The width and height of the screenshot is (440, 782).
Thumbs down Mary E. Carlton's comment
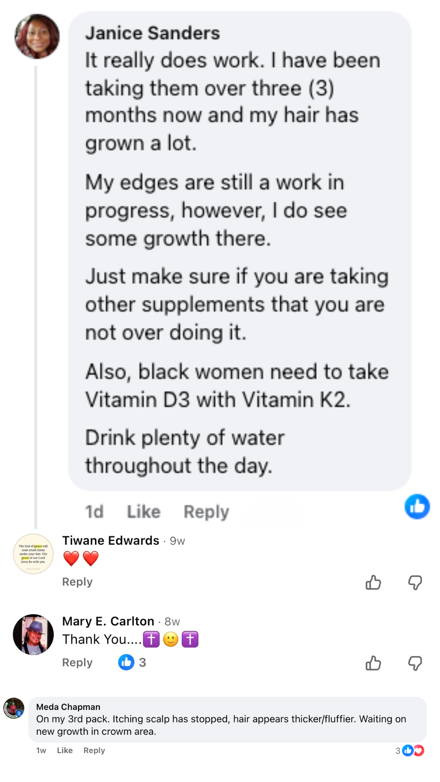[x=415, y=663]
